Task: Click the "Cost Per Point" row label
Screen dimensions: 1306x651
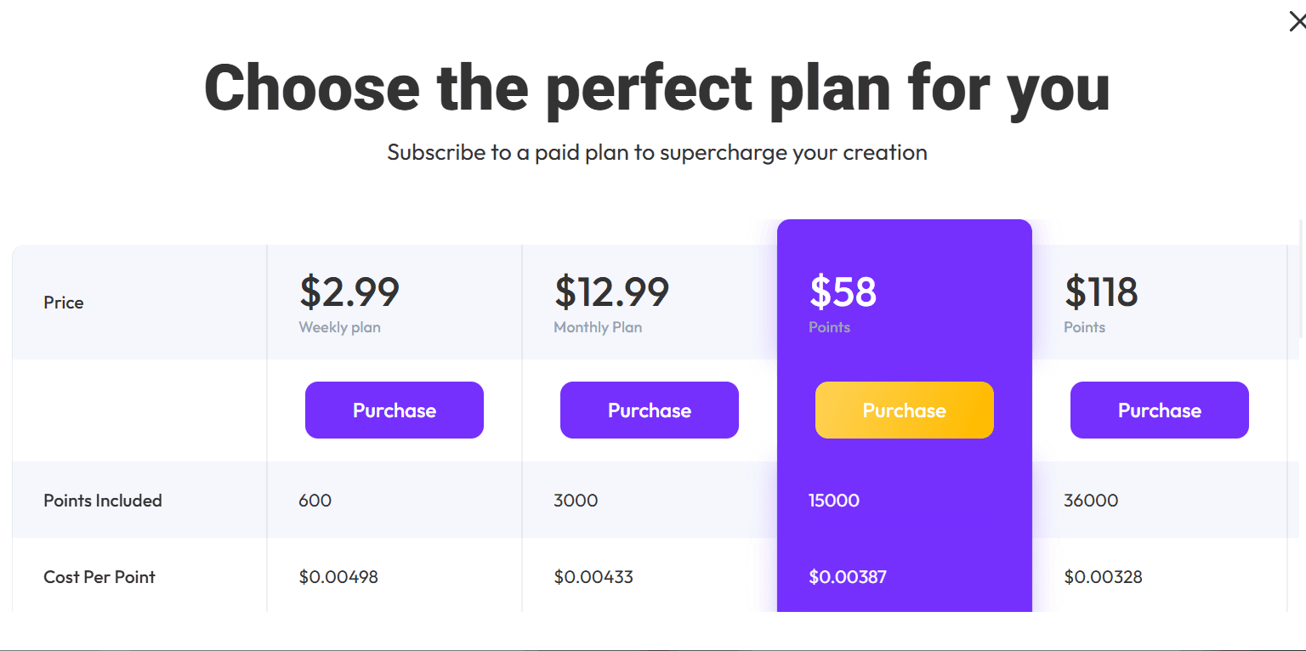Action: coord(99,577)
